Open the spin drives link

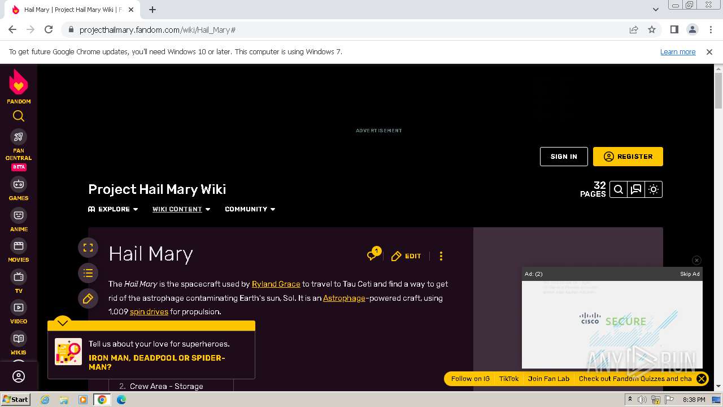click(x=149, y=311)
